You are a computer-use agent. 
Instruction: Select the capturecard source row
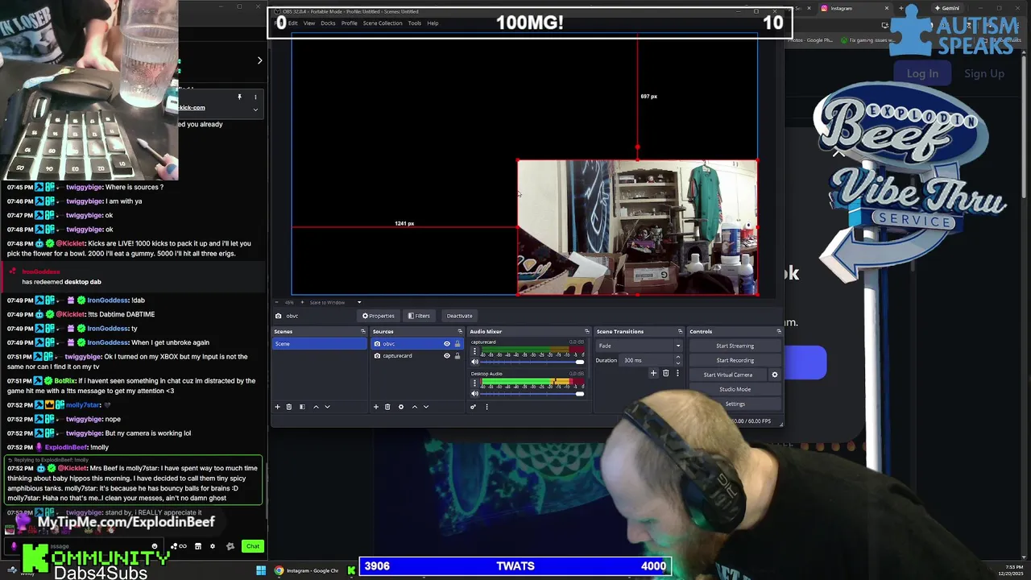coord(417,355)
